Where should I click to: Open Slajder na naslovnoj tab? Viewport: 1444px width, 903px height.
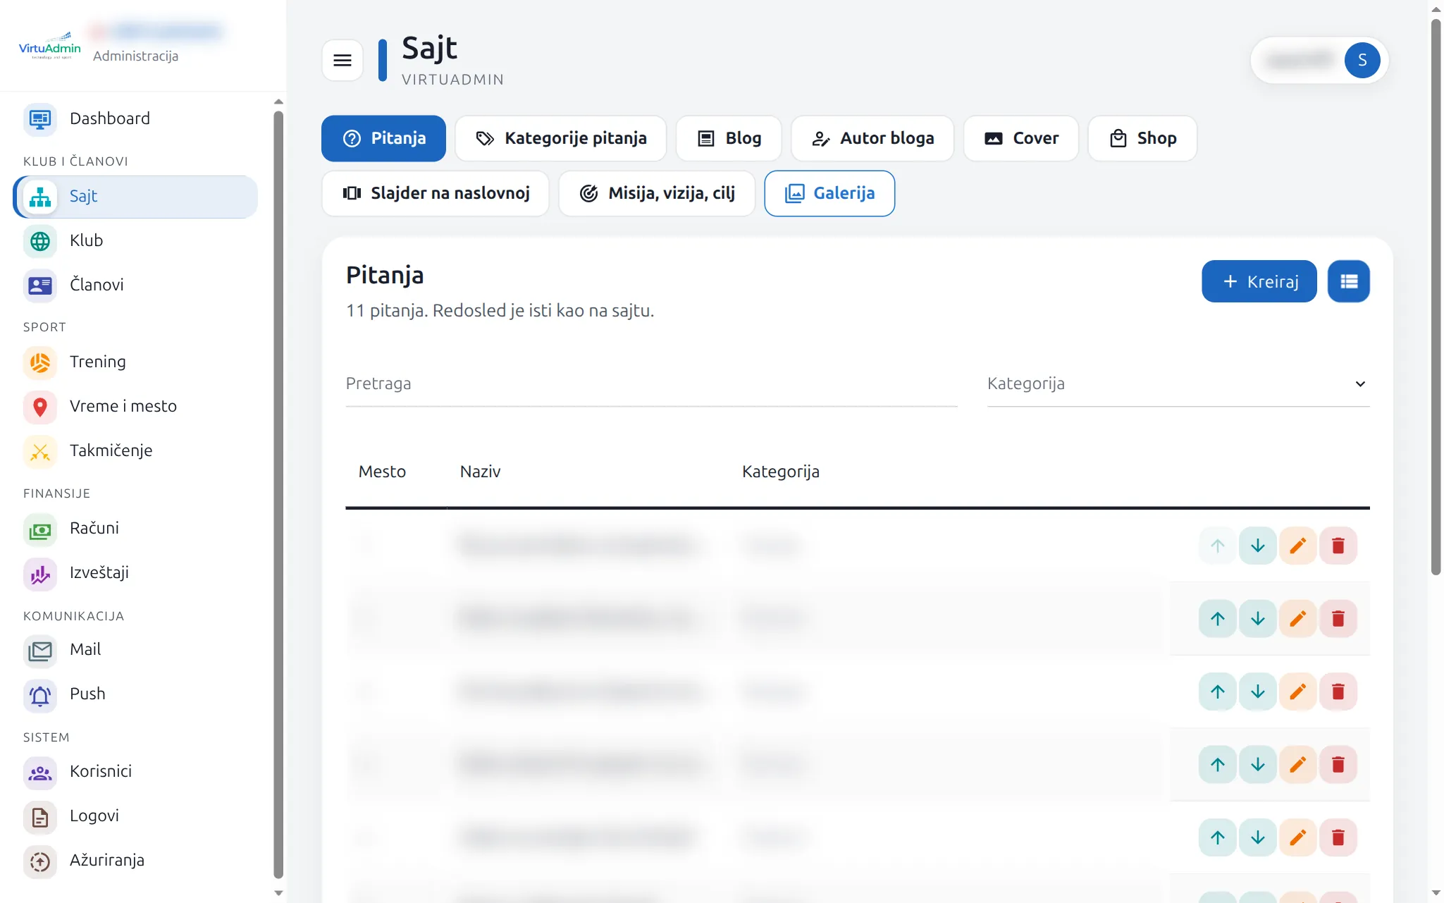click(436, 193)
